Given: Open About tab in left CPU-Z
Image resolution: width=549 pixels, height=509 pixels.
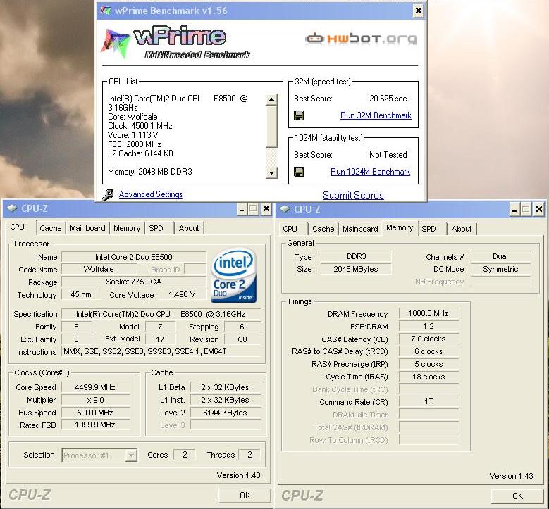Looking at the screenshot, I should (189, 228).
